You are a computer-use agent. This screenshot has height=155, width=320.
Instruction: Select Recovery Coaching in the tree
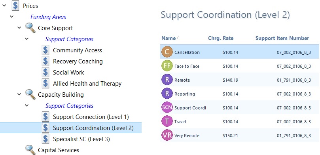coord(78,61)
